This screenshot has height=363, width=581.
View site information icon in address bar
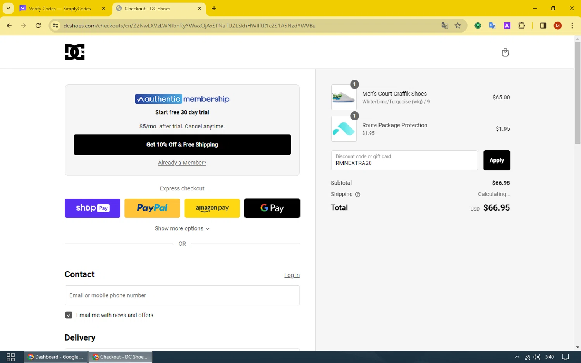coord(55,26)
